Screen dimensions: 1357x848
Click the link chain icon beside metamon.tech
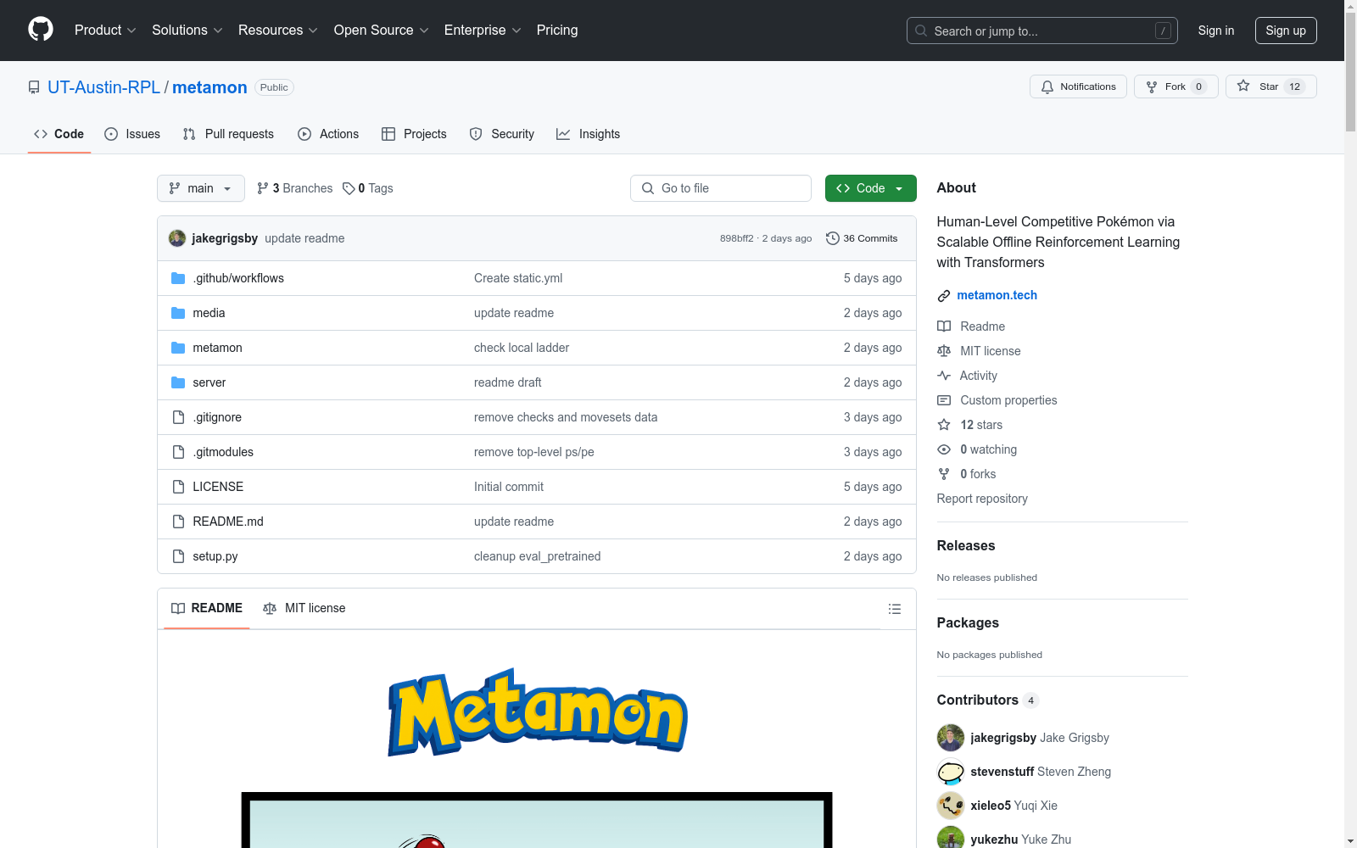pos(944,296)
